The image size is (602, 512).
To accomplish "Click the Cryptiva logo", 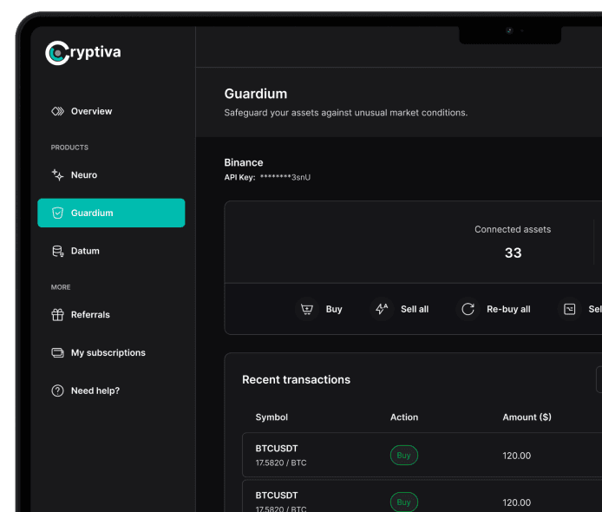I will [83, 53].
